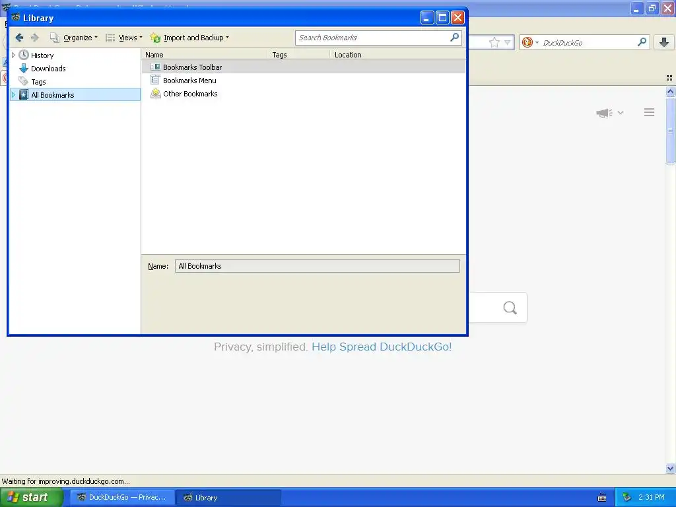The width and height of the screenshot is (676, 507).
Task: Select All Bookmarks in the sidebar
Action: click(75, 95)
